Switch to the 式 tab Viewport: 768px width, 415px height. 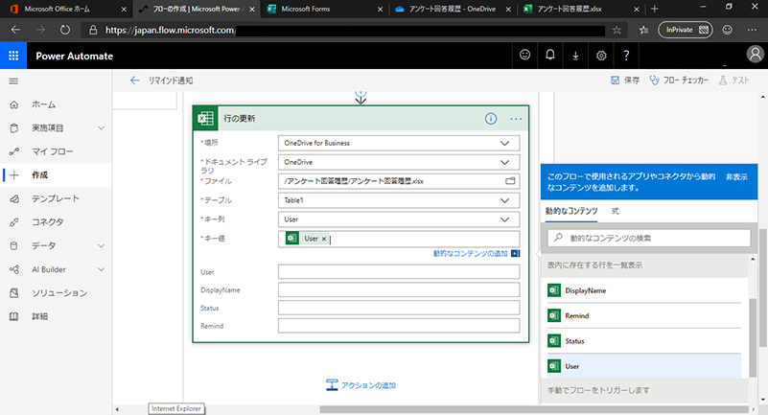[x=616, y=212]
